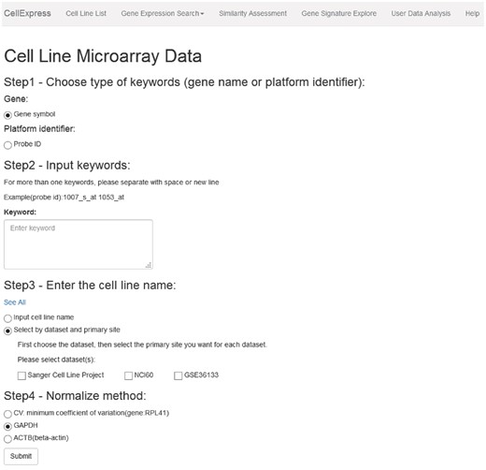
Task: Enable the NCI60 dataset checkbox
Action: coord(128,375)
